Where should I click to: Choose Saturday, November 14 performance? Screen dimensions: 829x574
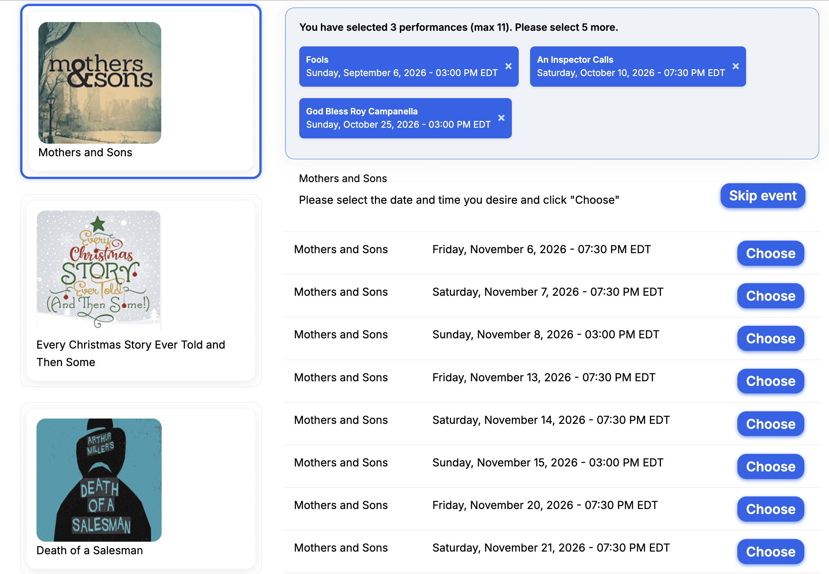click(x=770, y=424)
